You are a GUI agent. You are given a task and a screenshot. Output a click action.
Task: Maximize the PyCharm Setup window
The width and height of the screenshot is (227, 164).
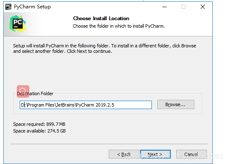183,7
